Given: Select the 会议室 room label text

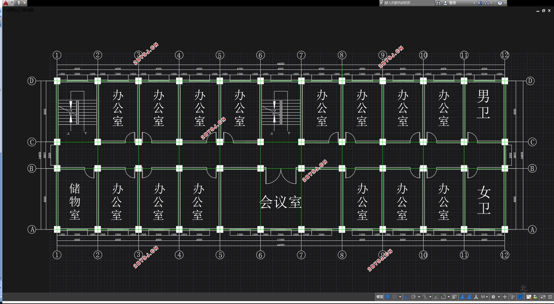Looking at the screenshot, I should (x=281, y=202).
